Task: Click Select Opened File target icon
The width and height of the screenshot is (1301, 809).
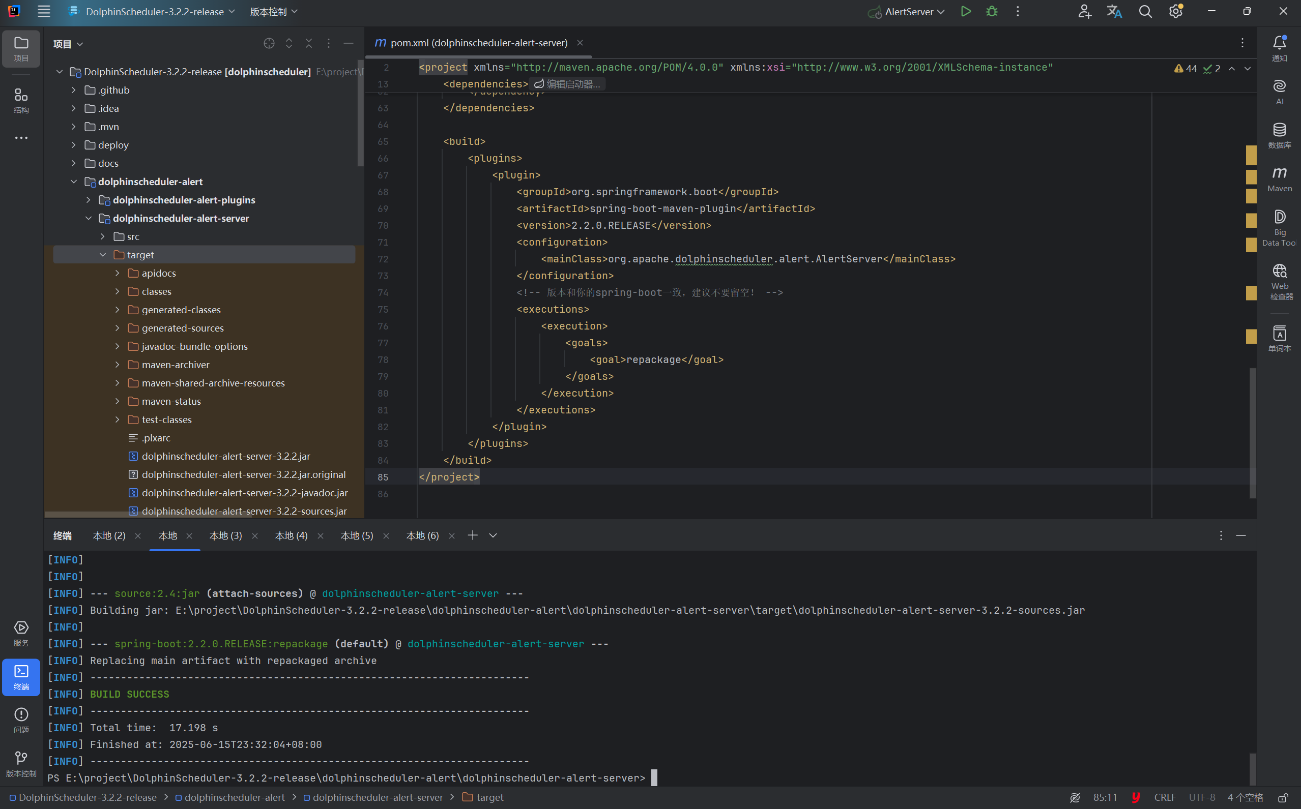Action: click(x=269, y=43)
